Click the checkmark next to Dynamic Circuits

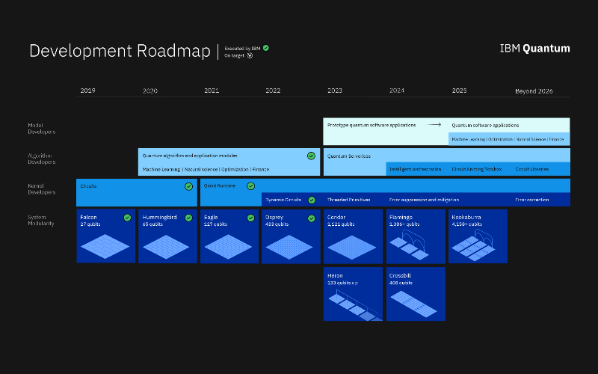point(312,200)
